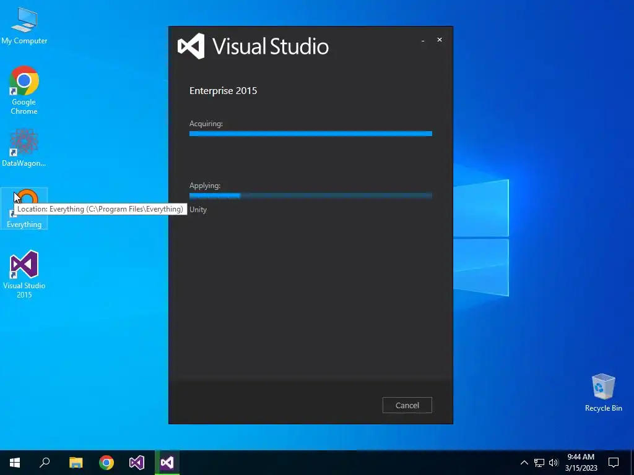The width and height of the screenshot is (634, 475).
Task: Open the taskbar clock and date
Action: pyautogui.click(x=581, y=463)
